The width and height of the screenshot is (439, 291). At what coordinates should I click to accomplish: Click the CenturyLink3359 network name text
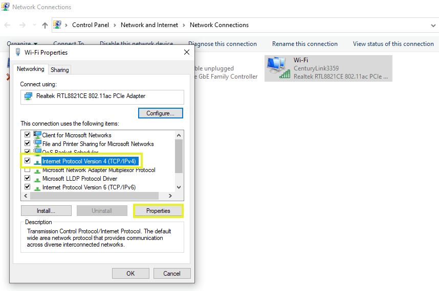(316, 68)
